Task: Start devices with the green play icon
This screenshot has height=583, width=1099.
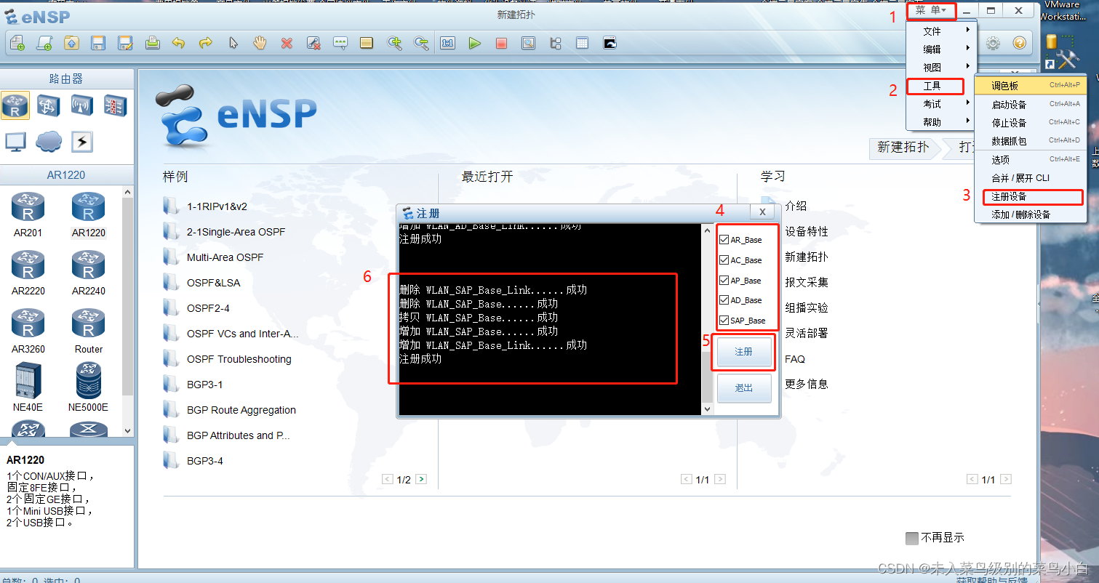Action: coord(474,43)
